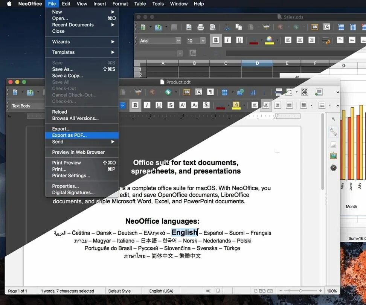366x305 pixels.
Task: Expand the highlighting color dropdown arrow
Action: point(244,105)
